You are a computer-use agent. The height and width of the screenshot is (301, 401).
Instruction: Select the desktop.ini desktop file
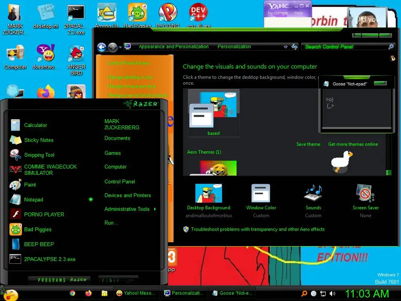point(45,16)
